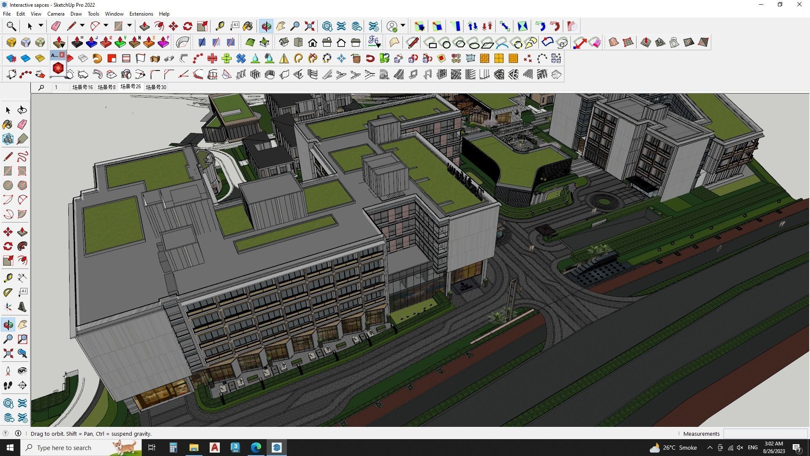
Task: Open the Window menu
Action: pos(114,14)
